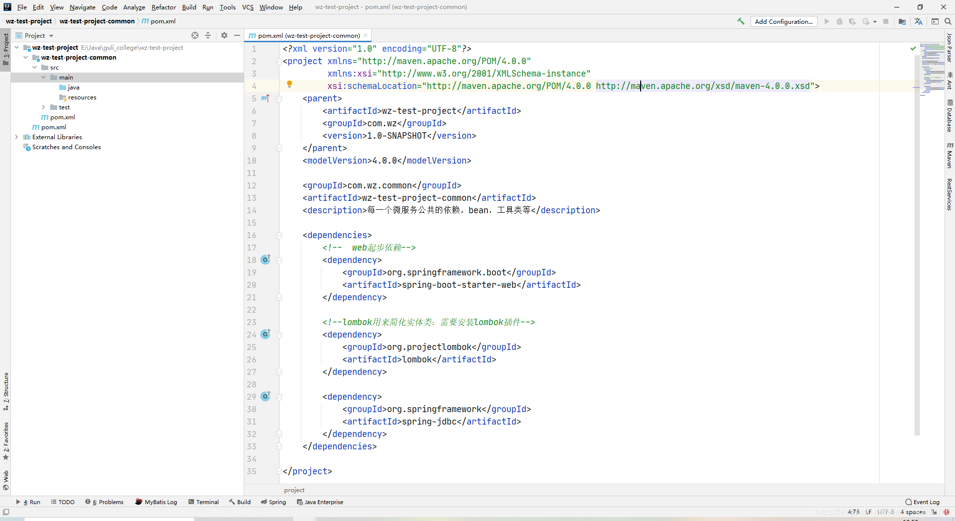
Task: Click the 4 spaces indent setting
Action: (913, 512)
